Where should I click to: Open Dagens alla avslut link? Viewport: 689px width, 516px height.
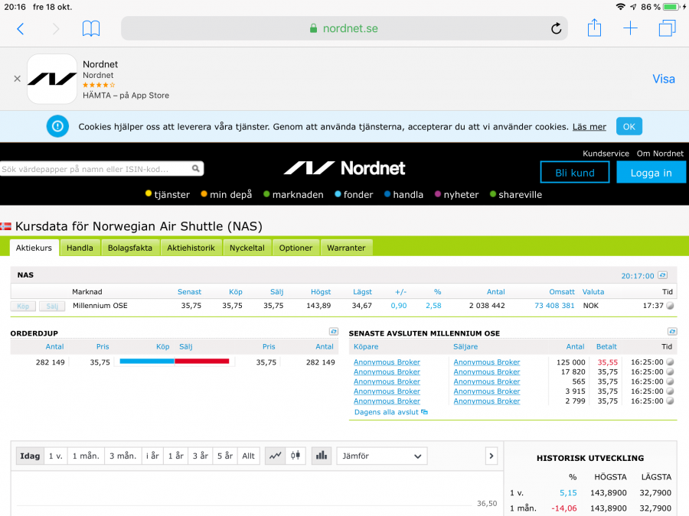point(390,412)
